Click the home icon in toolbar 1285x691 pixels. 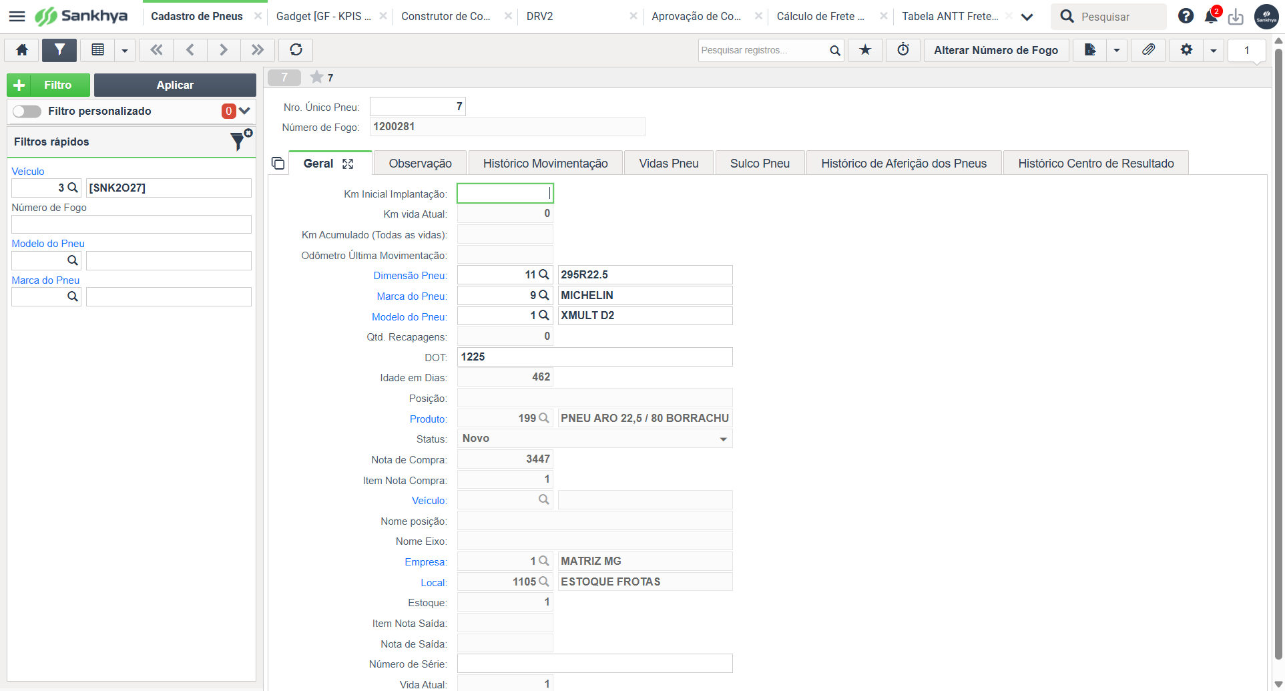click(x=22, y=50)
